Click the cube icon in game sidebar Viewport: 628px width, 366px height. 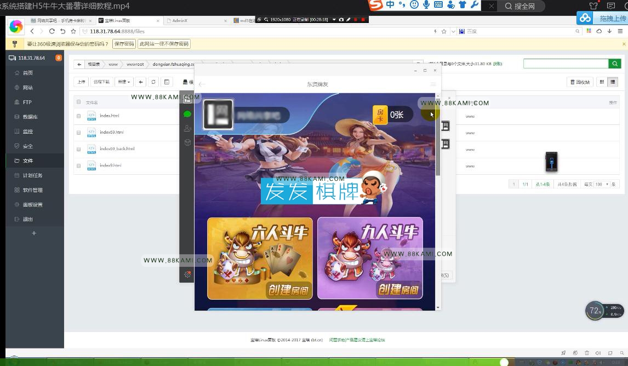coord(187,142)
